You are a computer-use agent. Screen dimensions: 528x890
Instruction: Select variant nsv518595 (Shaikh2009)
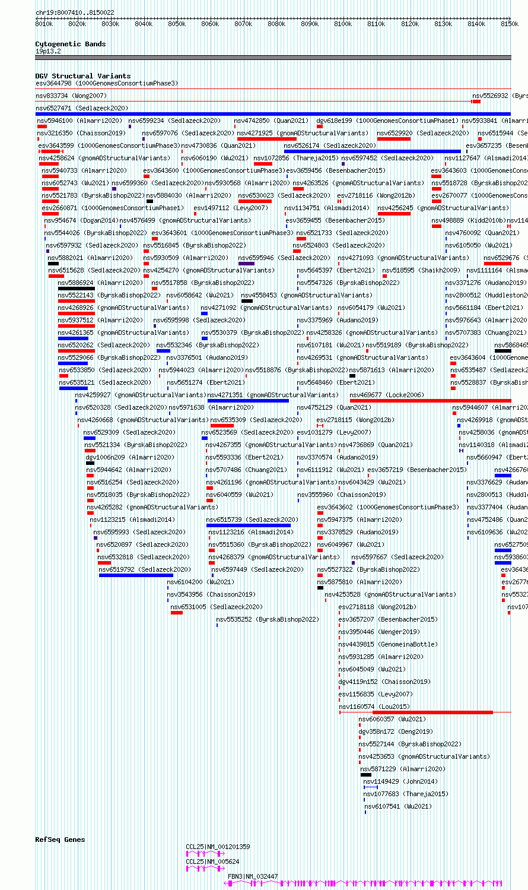421,270
